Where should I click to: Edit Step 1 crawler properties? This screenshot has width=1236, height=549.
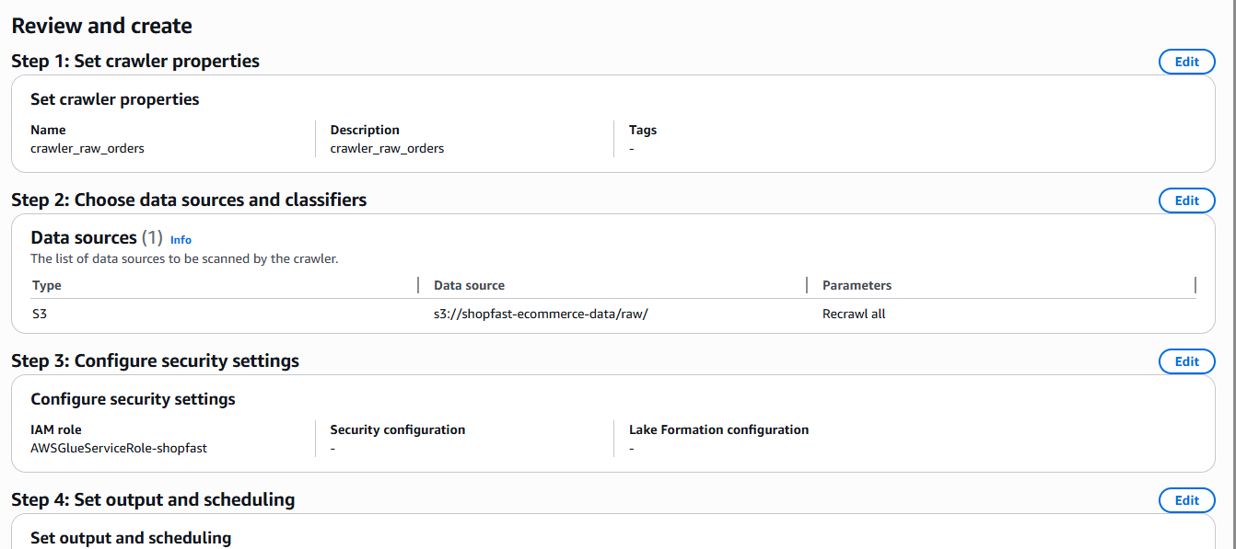1186,62
